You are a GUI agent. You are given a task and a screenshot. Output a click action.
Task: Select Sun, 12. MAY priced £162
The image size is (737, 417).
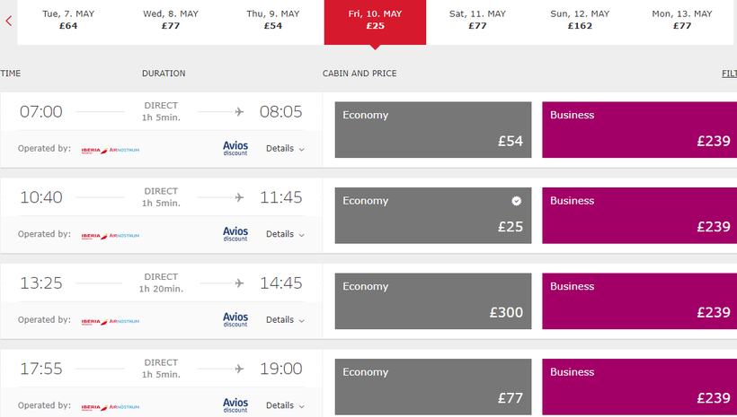pyautogui.click(x=580, y=20)
